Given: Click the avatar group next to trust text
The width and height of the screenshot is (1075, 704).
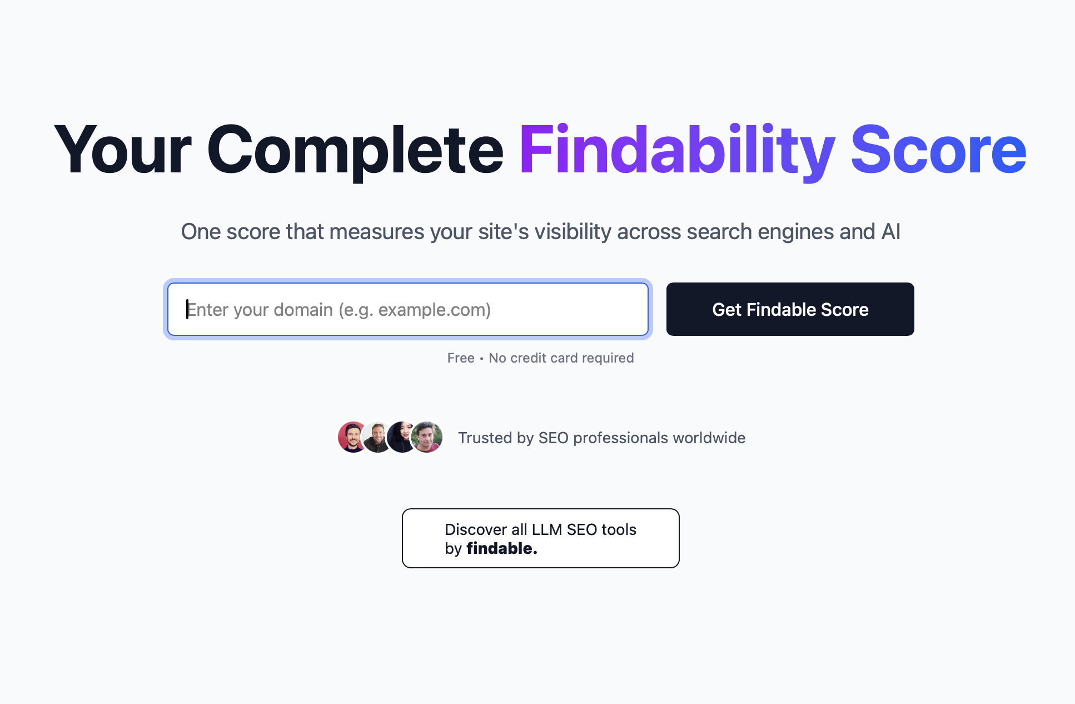Looking at the screenshot, I should (x=389, y=438).
